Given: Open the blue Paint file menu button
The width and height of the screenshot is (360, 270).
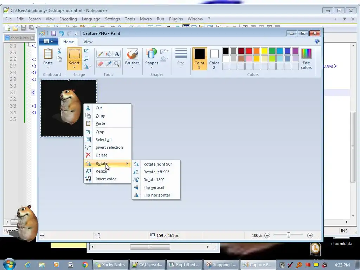Looking at the screenshot, I should click(48, 41).
